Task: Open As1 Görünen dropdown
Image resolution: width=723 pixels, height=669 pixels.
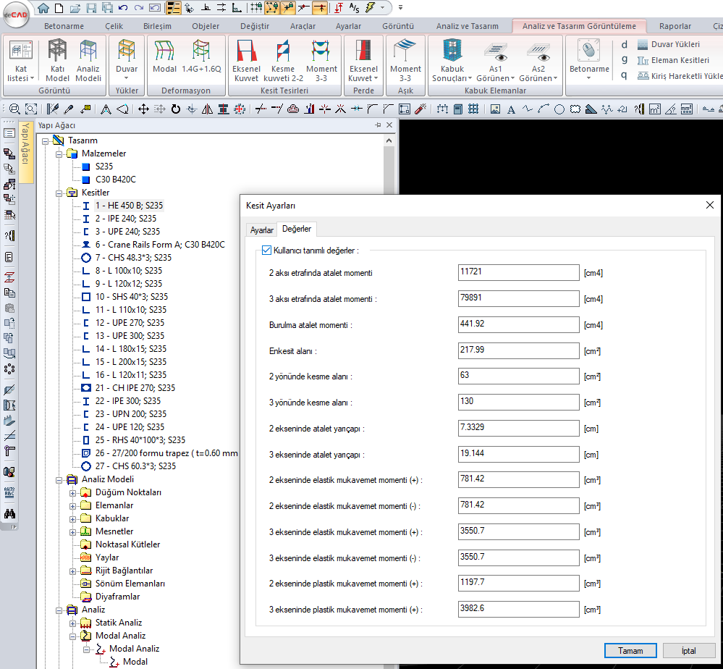Action: (496, 74)
